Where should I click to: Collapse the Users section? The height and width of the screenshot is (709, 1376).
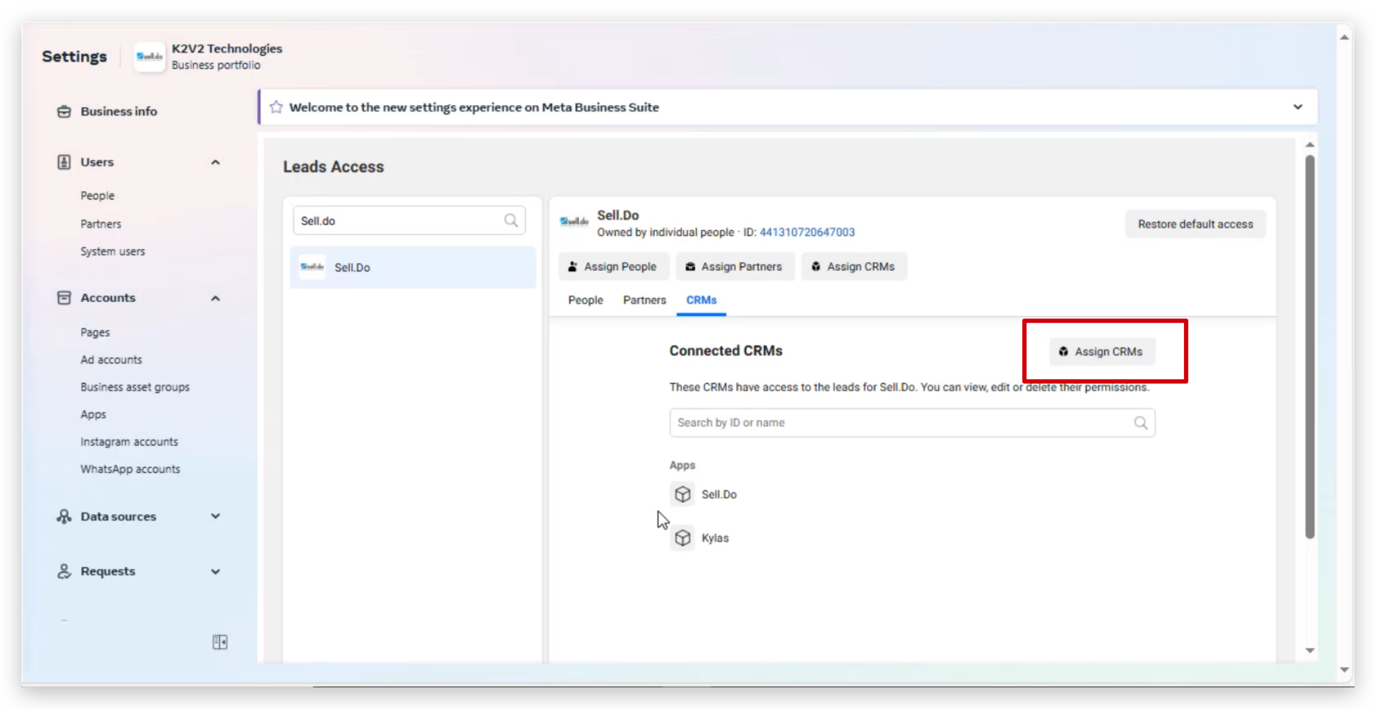coord(215,162)
